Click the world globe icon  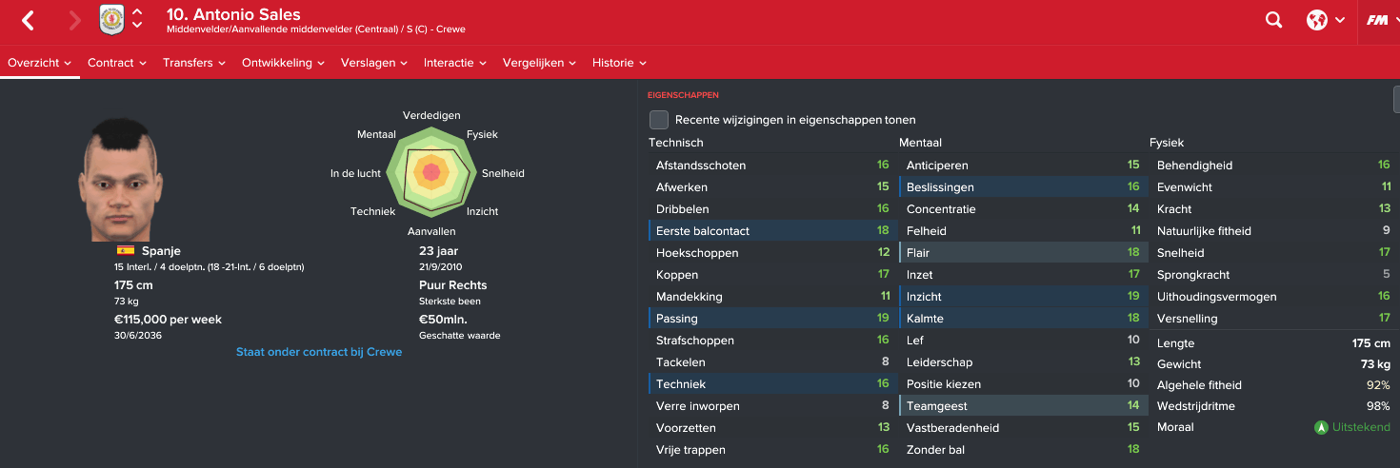[x=1317, y=20]
